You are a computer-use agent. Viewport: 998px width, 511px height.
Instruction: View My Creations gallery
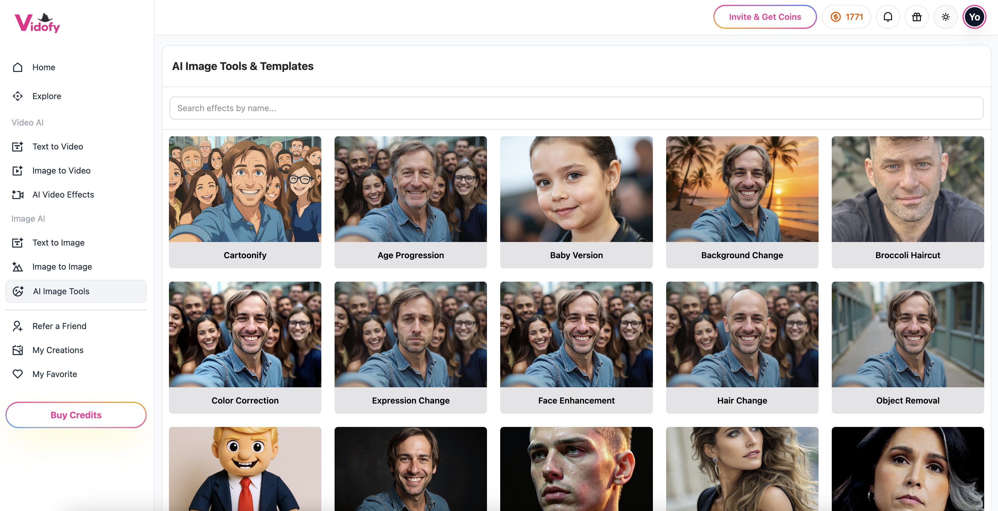pyautogui.click(x=57, y=350)
